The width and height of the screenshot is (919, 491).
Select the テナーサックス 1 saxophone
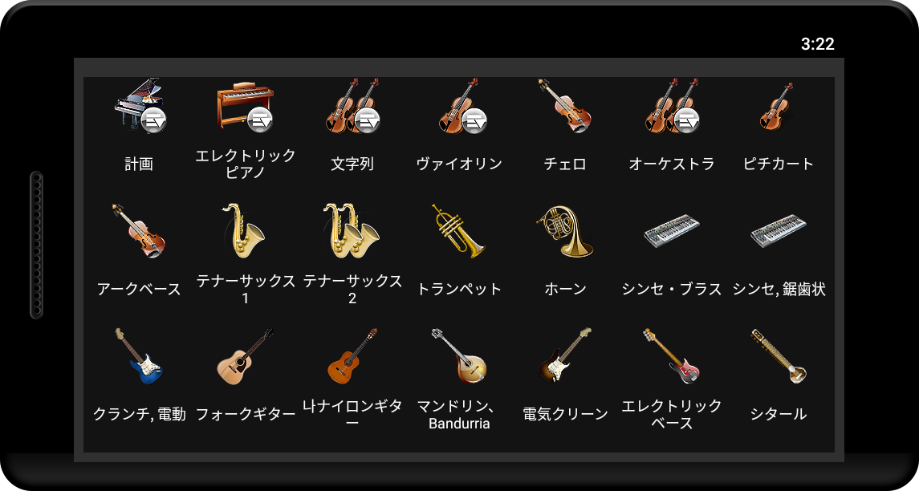(245, 231)
